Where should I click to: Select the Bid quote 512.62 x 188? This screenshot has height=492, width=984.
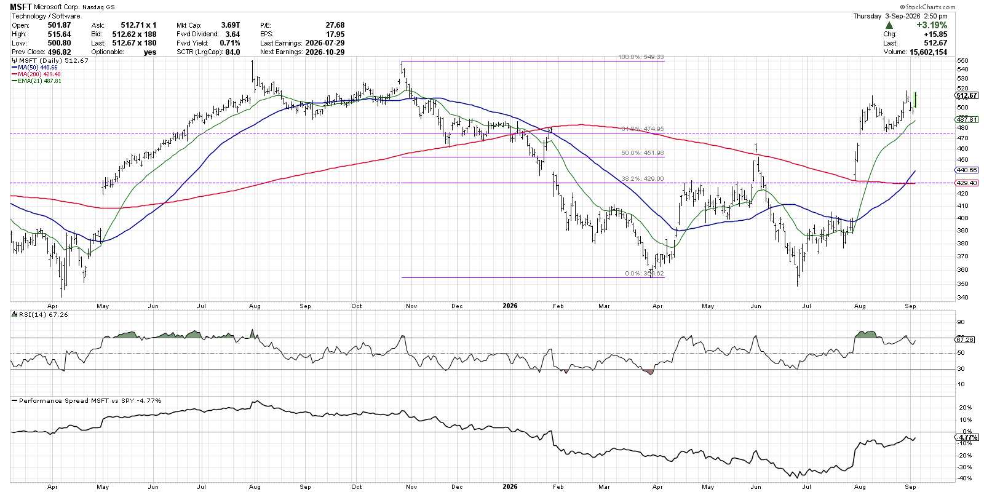click(x=134, y=34)
